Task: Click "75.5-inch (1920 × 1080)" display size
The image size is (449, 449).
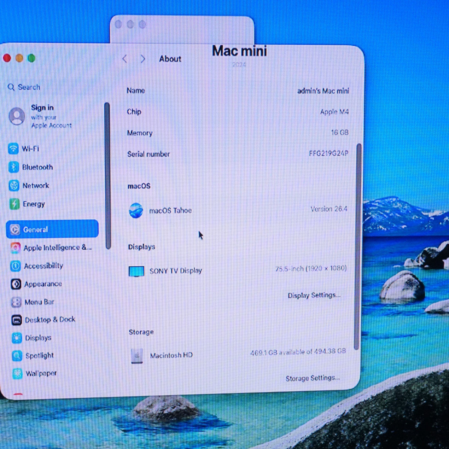Action: [311, 268]
